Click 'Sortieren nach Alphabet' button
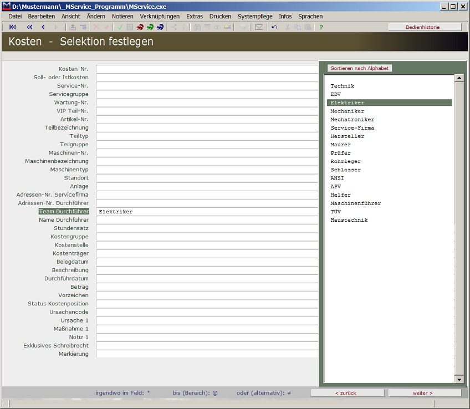This screenshot has height=409, width=470. click(360, 68)
